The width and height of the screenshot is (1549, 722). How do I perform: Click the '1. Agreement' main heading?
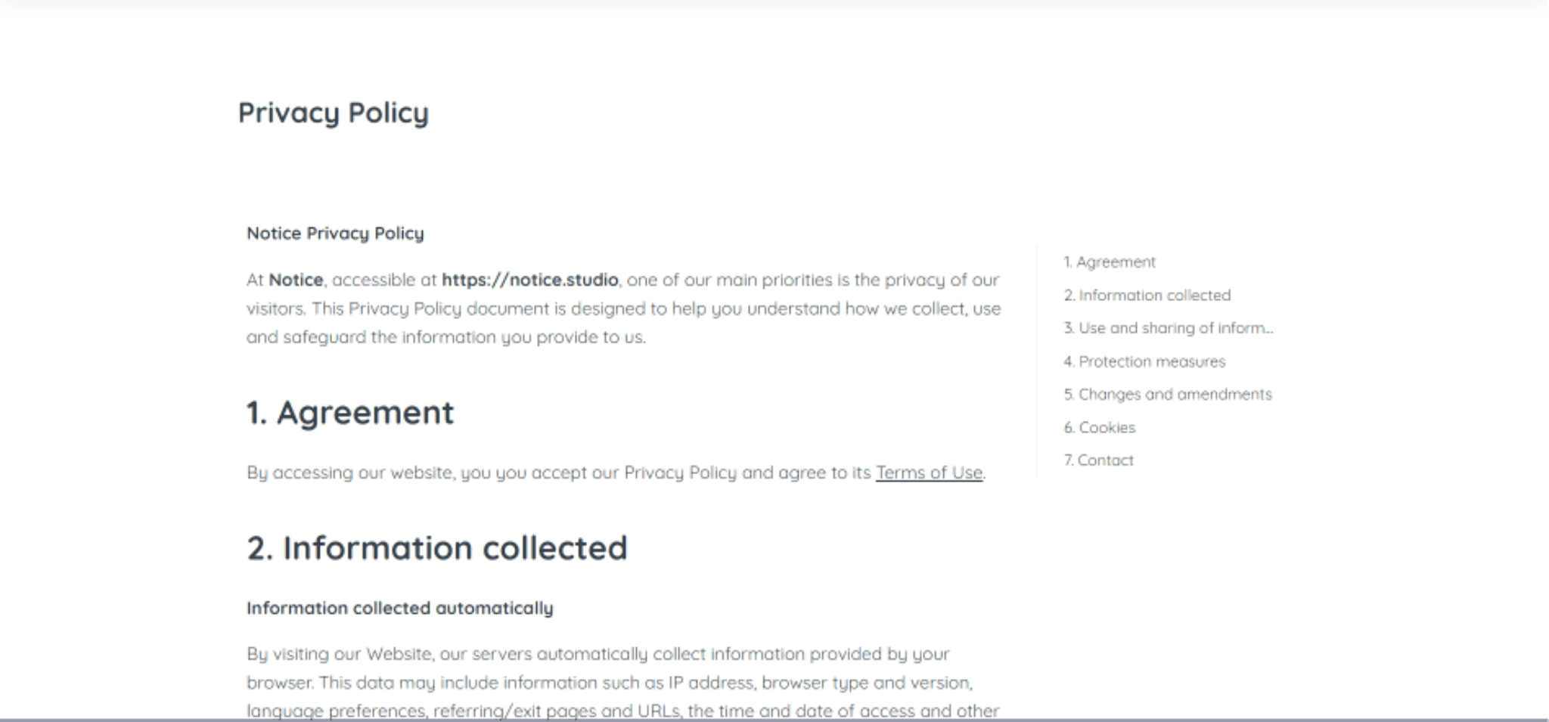pyautogui.click(x=350, y=413)
